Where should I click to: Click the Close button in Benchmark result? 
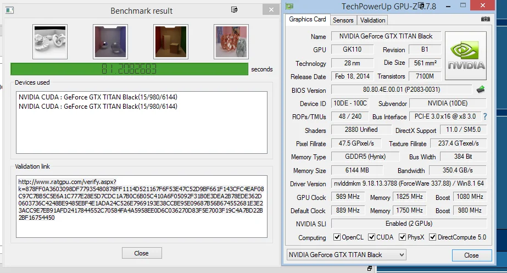[x=142, y=253]
